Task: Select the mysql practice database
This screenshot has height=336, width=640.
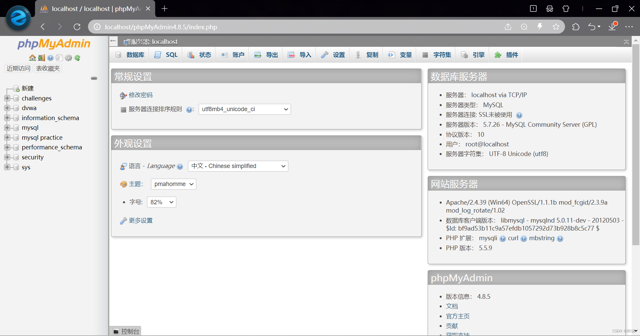Action: (x=42, y=138)
